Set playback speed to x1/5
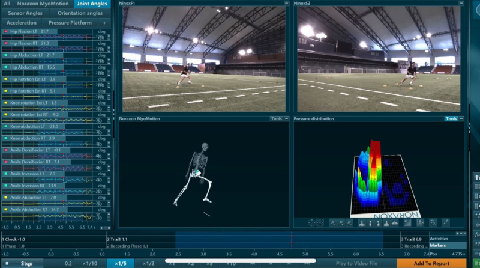Screen dimensions: 480x268 121,263
